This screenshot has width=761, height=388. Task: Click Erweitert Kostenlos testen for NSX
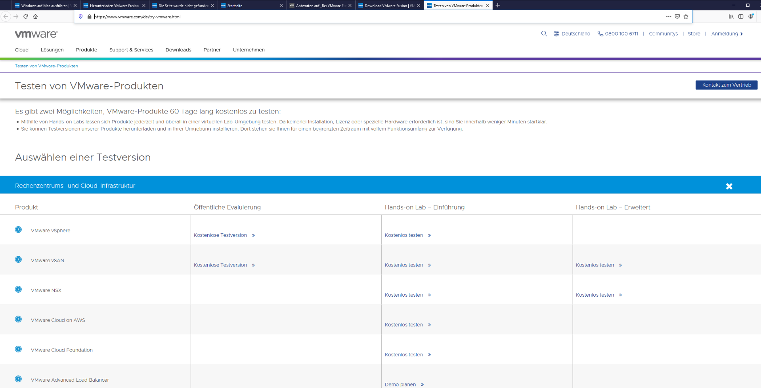tap(599, 295)
